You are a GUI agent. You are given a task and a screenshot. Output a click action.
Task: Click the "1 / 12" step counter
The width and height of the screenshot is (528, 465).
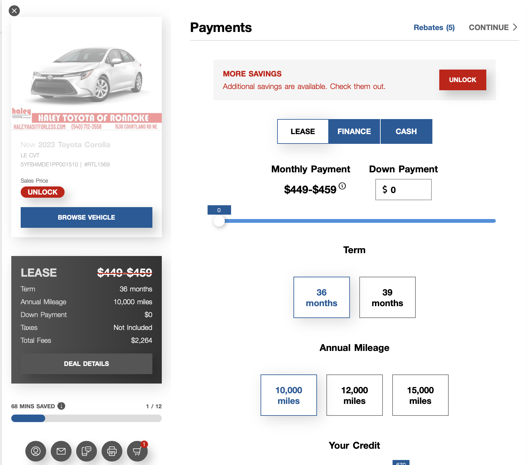pos(154,406)
